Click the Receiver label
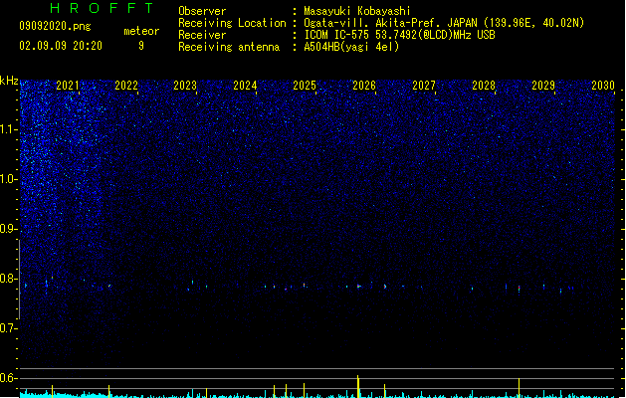Screen dimensions: 626x398 pos(202,35)
